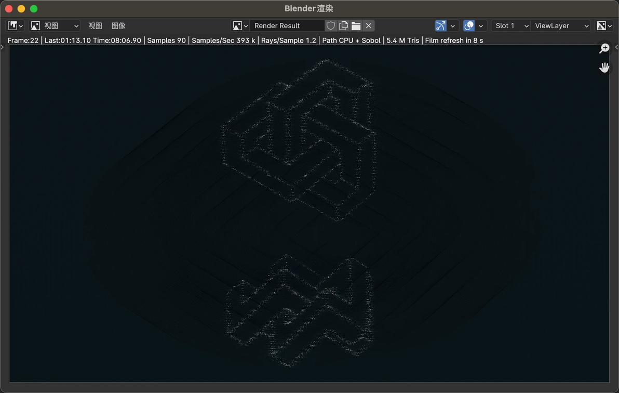Click 'Samples/Sec 393 k' status text
The height and width of the screenshot is (393, 619).
[x=223, y=41]
